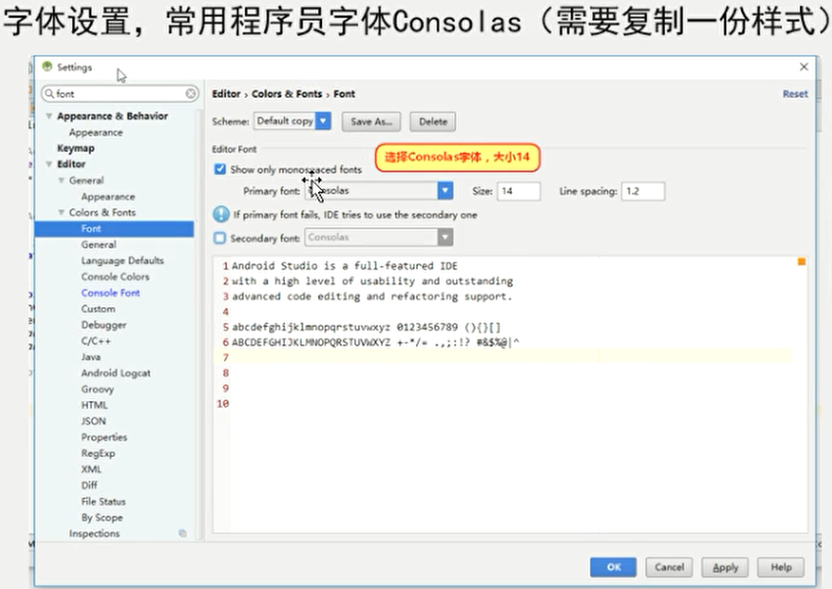This screenshot has height=589, width=832.
Task: Click the blue info icon about primary font fallback
Action: pos(221,214)
